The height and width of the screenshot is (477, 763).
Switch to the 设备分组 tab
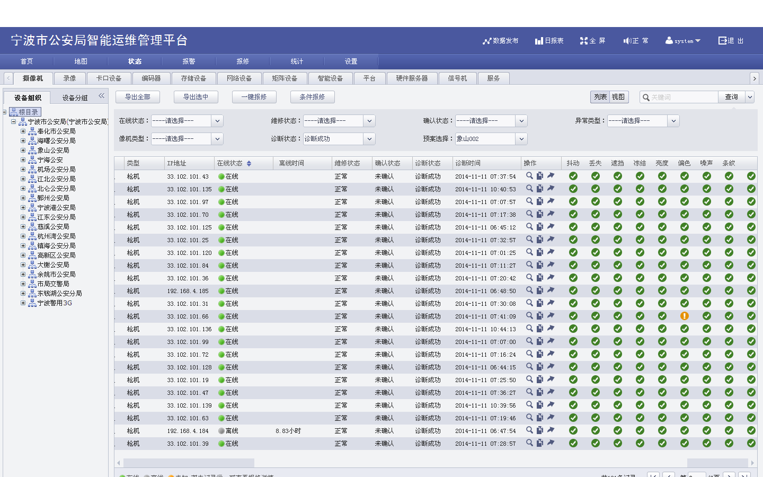(x=75, y=98)
